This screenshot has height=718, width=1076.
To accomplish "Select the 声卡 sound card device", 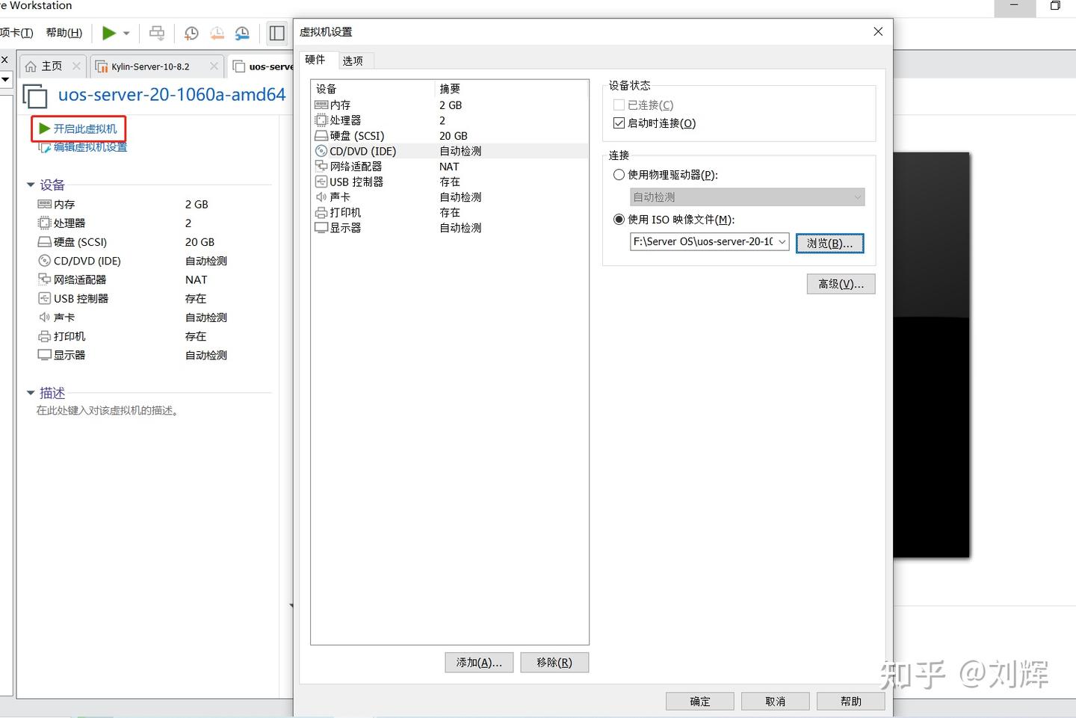I will pyautogui.click(x=341, y=196).
